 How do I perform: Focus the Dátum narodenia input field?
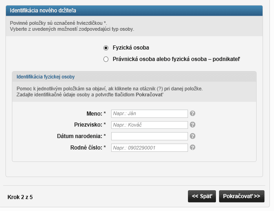[150, 136]
